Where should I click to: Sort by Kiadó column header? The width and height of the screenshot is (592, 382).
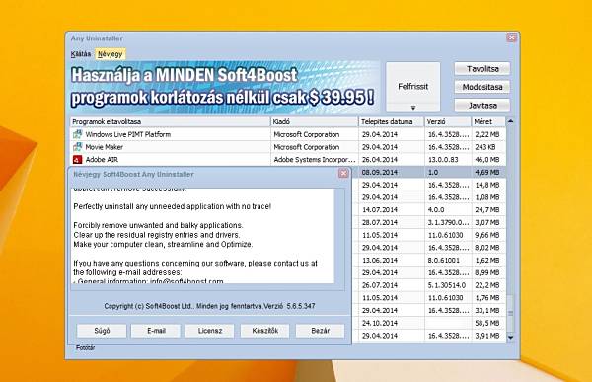click(x=315, y=121)
